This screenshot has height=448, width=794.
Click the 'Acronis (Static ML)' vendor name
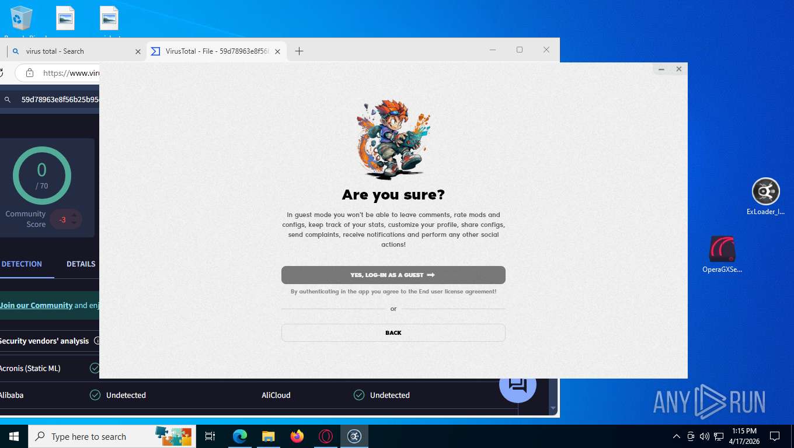[30, 368]
